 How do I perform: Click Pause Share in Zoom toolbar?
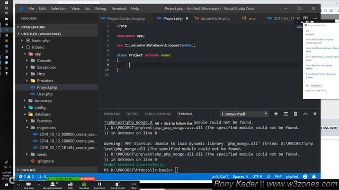point(100,185)
